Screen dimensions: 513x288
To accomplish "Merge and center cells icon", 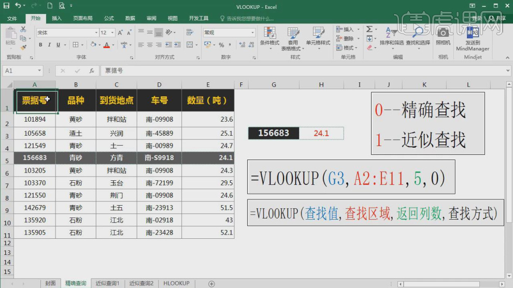I will (190, 45).
